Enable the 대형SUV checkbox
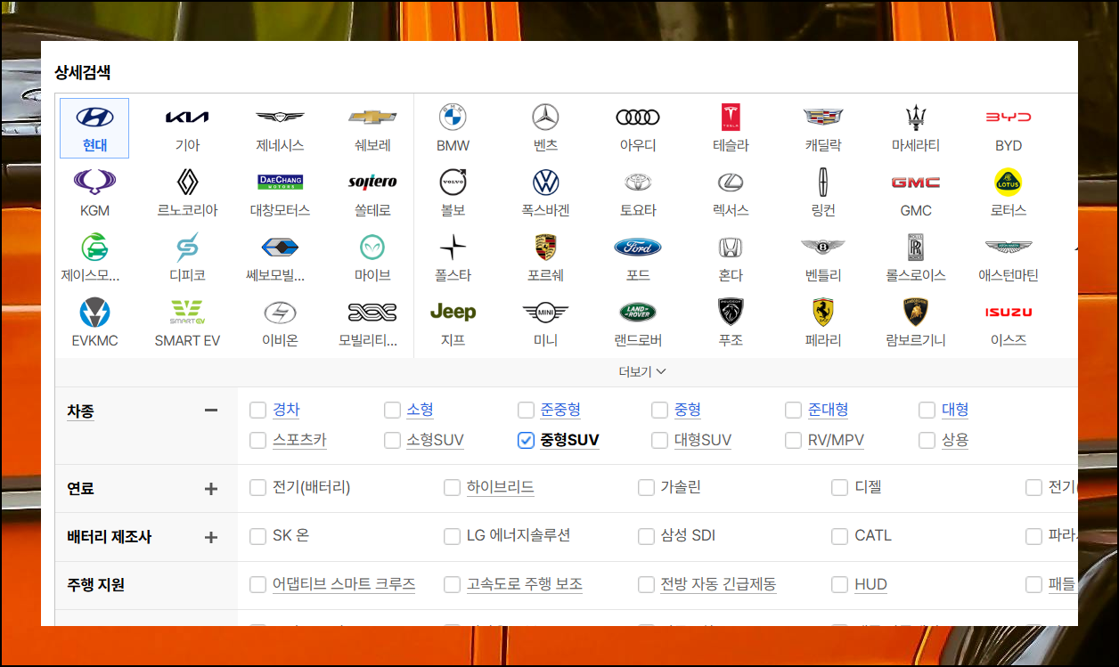This screenshot has width=1119, height=667. (x=659, y=441)
